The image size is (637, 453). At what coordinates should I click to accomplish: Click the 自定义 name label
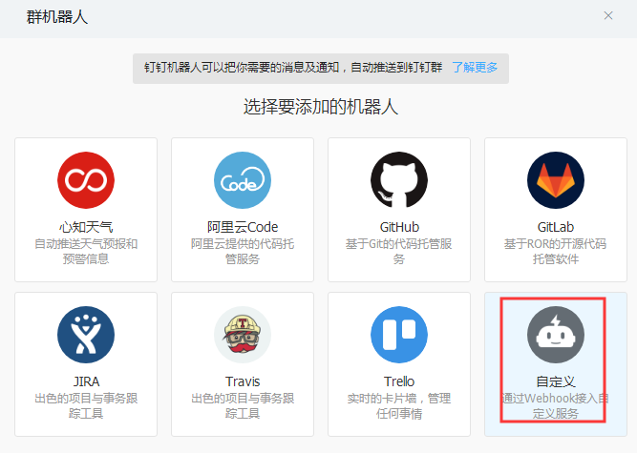pos(556,381)
